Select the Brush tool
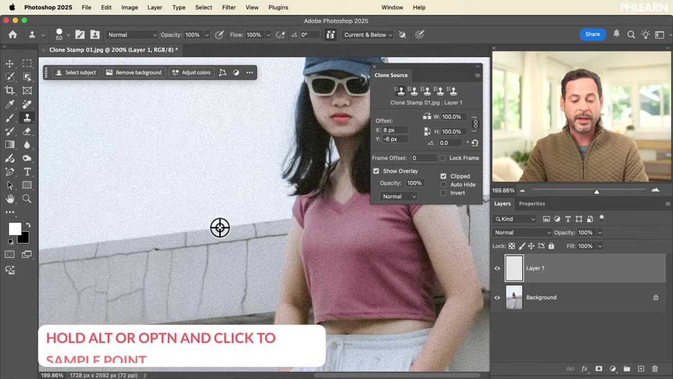 coord(10,118)
